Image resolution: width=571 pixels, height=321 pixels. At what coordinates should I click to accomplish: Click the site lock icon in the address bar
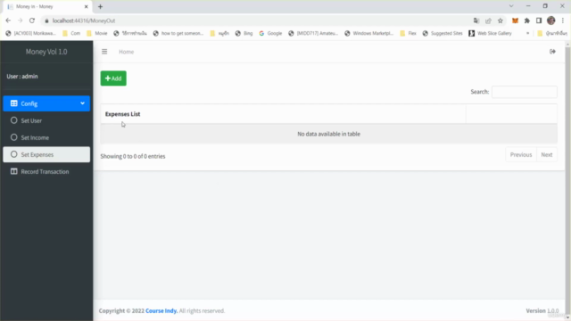46,21
